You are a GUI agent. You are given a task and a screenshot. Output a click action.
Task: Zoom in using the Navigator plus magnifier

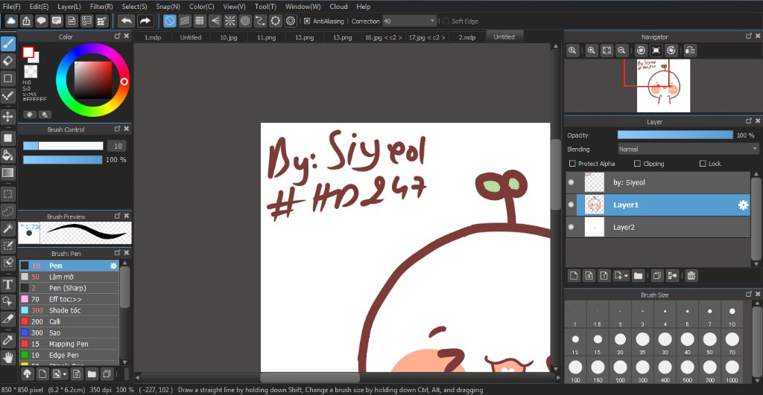click(591, 50)
